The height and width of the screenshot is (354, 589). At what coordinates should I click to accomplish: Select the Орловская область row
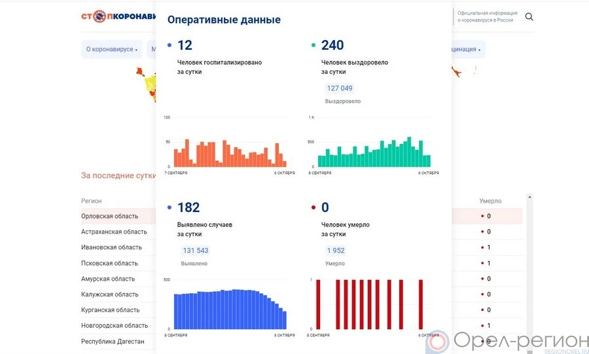110,216
